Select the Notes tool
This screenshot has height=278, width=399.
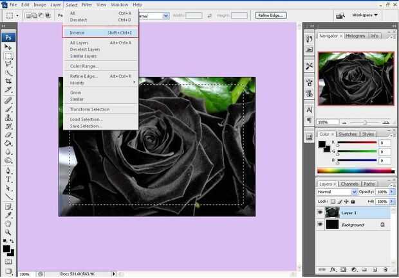tap(8, 207)
